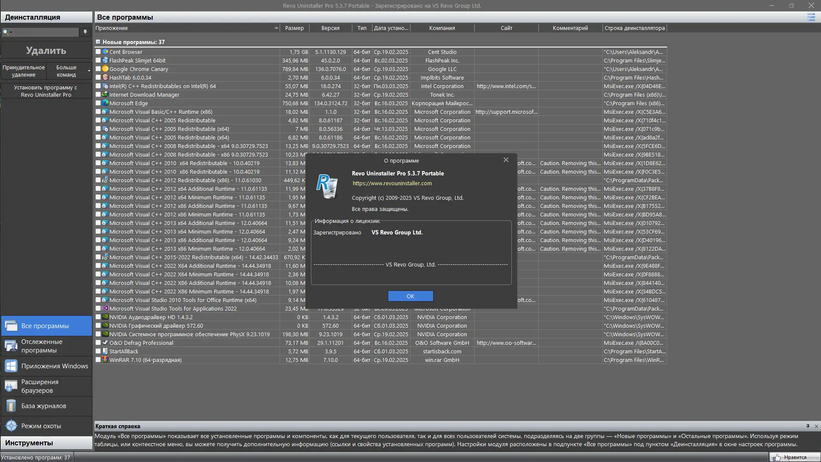Tick the StartAllBack row checkbox
This screenshot has height=462, width=821.
(x=98, y=351)
